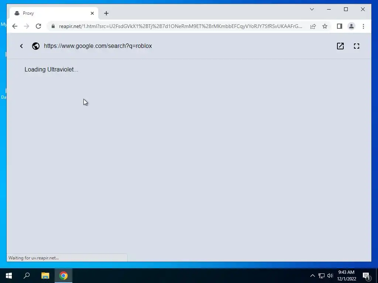Open Chrome's three-dot menu

click(x=363, y=26)
